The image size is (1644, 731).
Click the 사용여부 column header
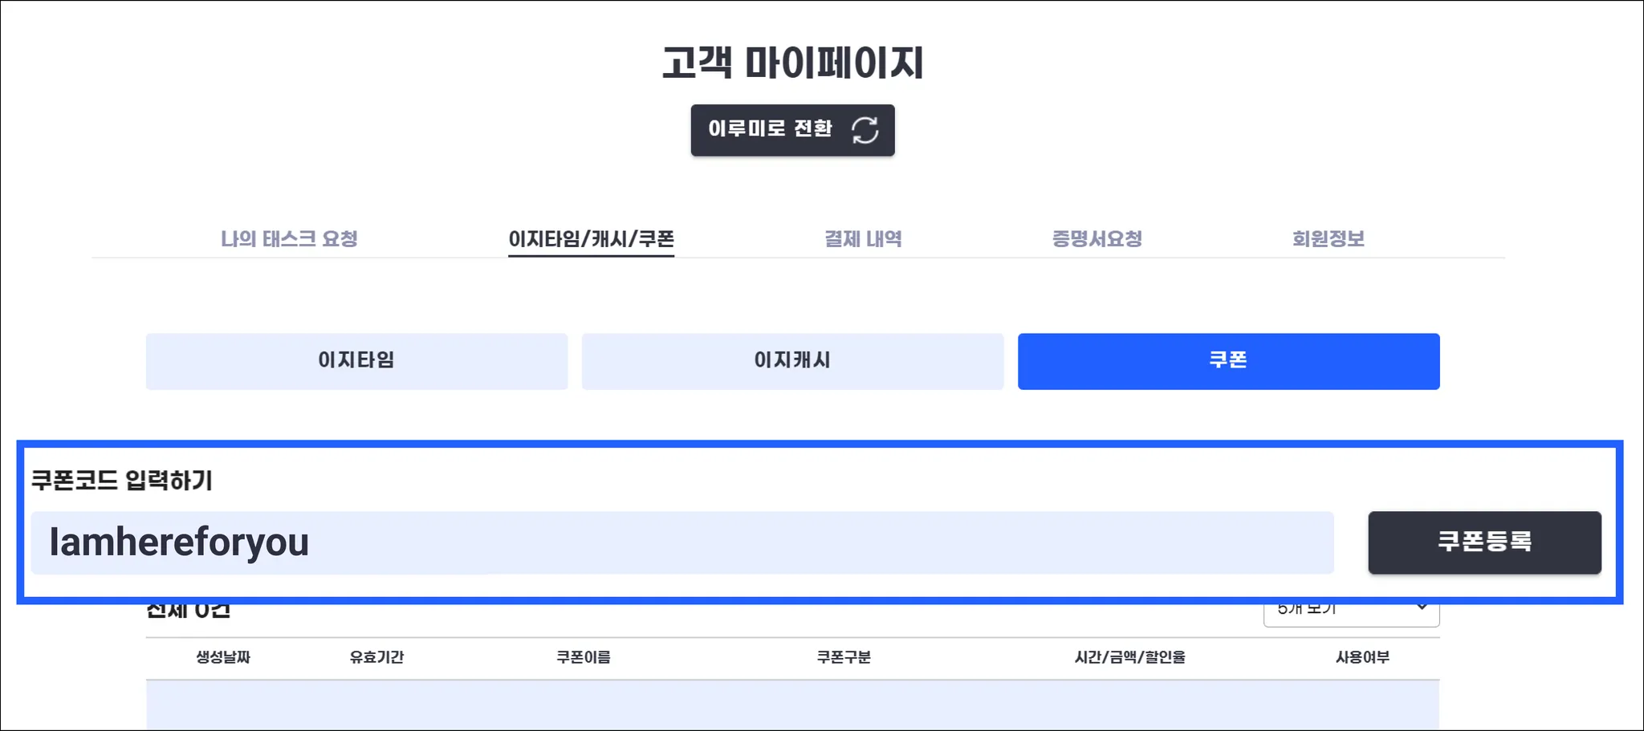(1362, 657)
